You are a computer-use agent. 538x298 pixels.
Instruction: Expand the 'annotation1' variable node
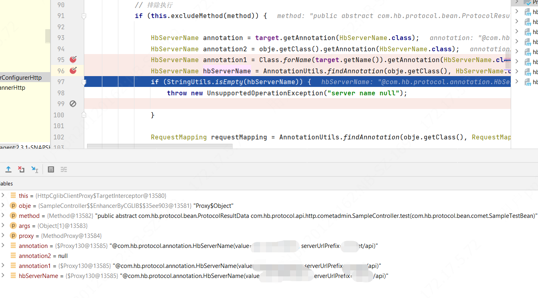click(3, 266)
